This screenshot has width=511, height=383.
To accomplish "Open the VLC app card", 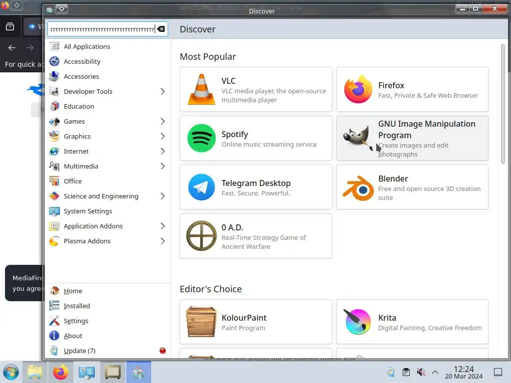I will (256, 90).
